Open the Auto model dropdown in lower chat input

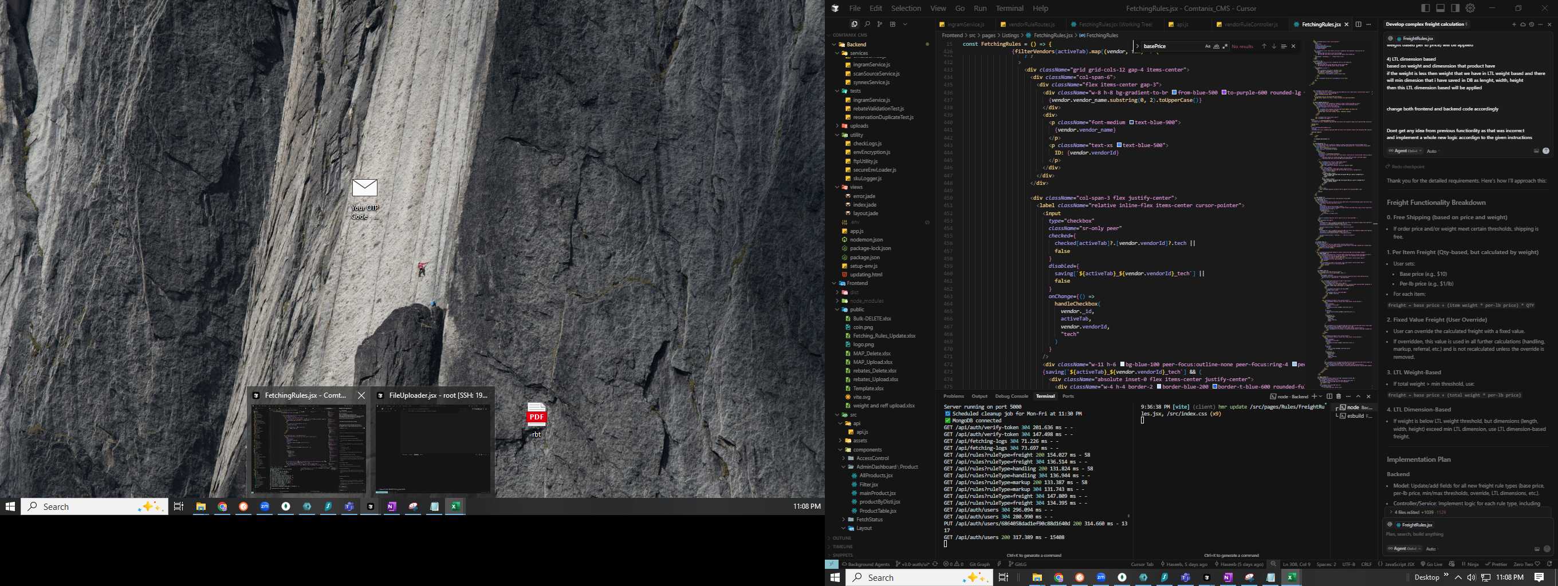[x=1431, y=549]
